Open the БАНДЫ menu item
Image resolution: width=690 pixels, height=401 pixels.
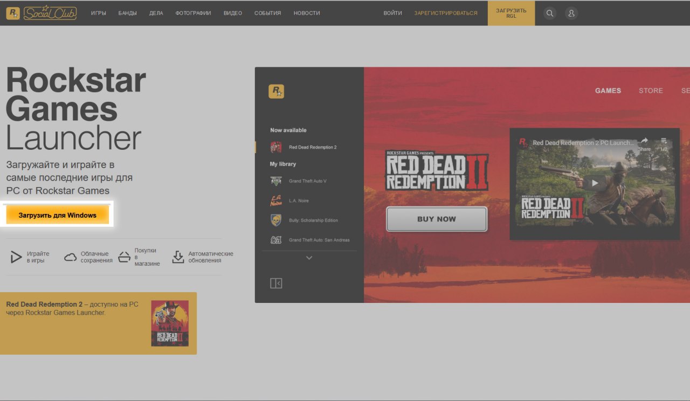pyautogui.click(x=128, y=13)
